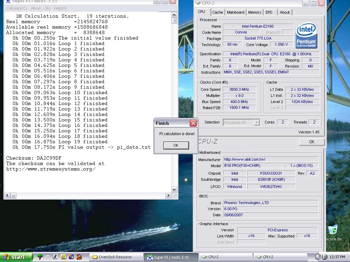Click the Rated FSB 1600.1 MHz value
The height and width of the screenshot is (262, 350).
point(239,107)
